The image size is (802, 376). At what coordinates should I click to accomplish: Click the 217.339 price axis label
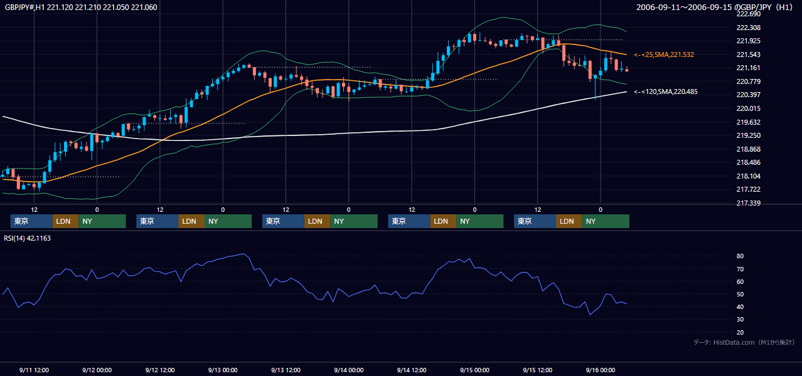tap(748, 203)
